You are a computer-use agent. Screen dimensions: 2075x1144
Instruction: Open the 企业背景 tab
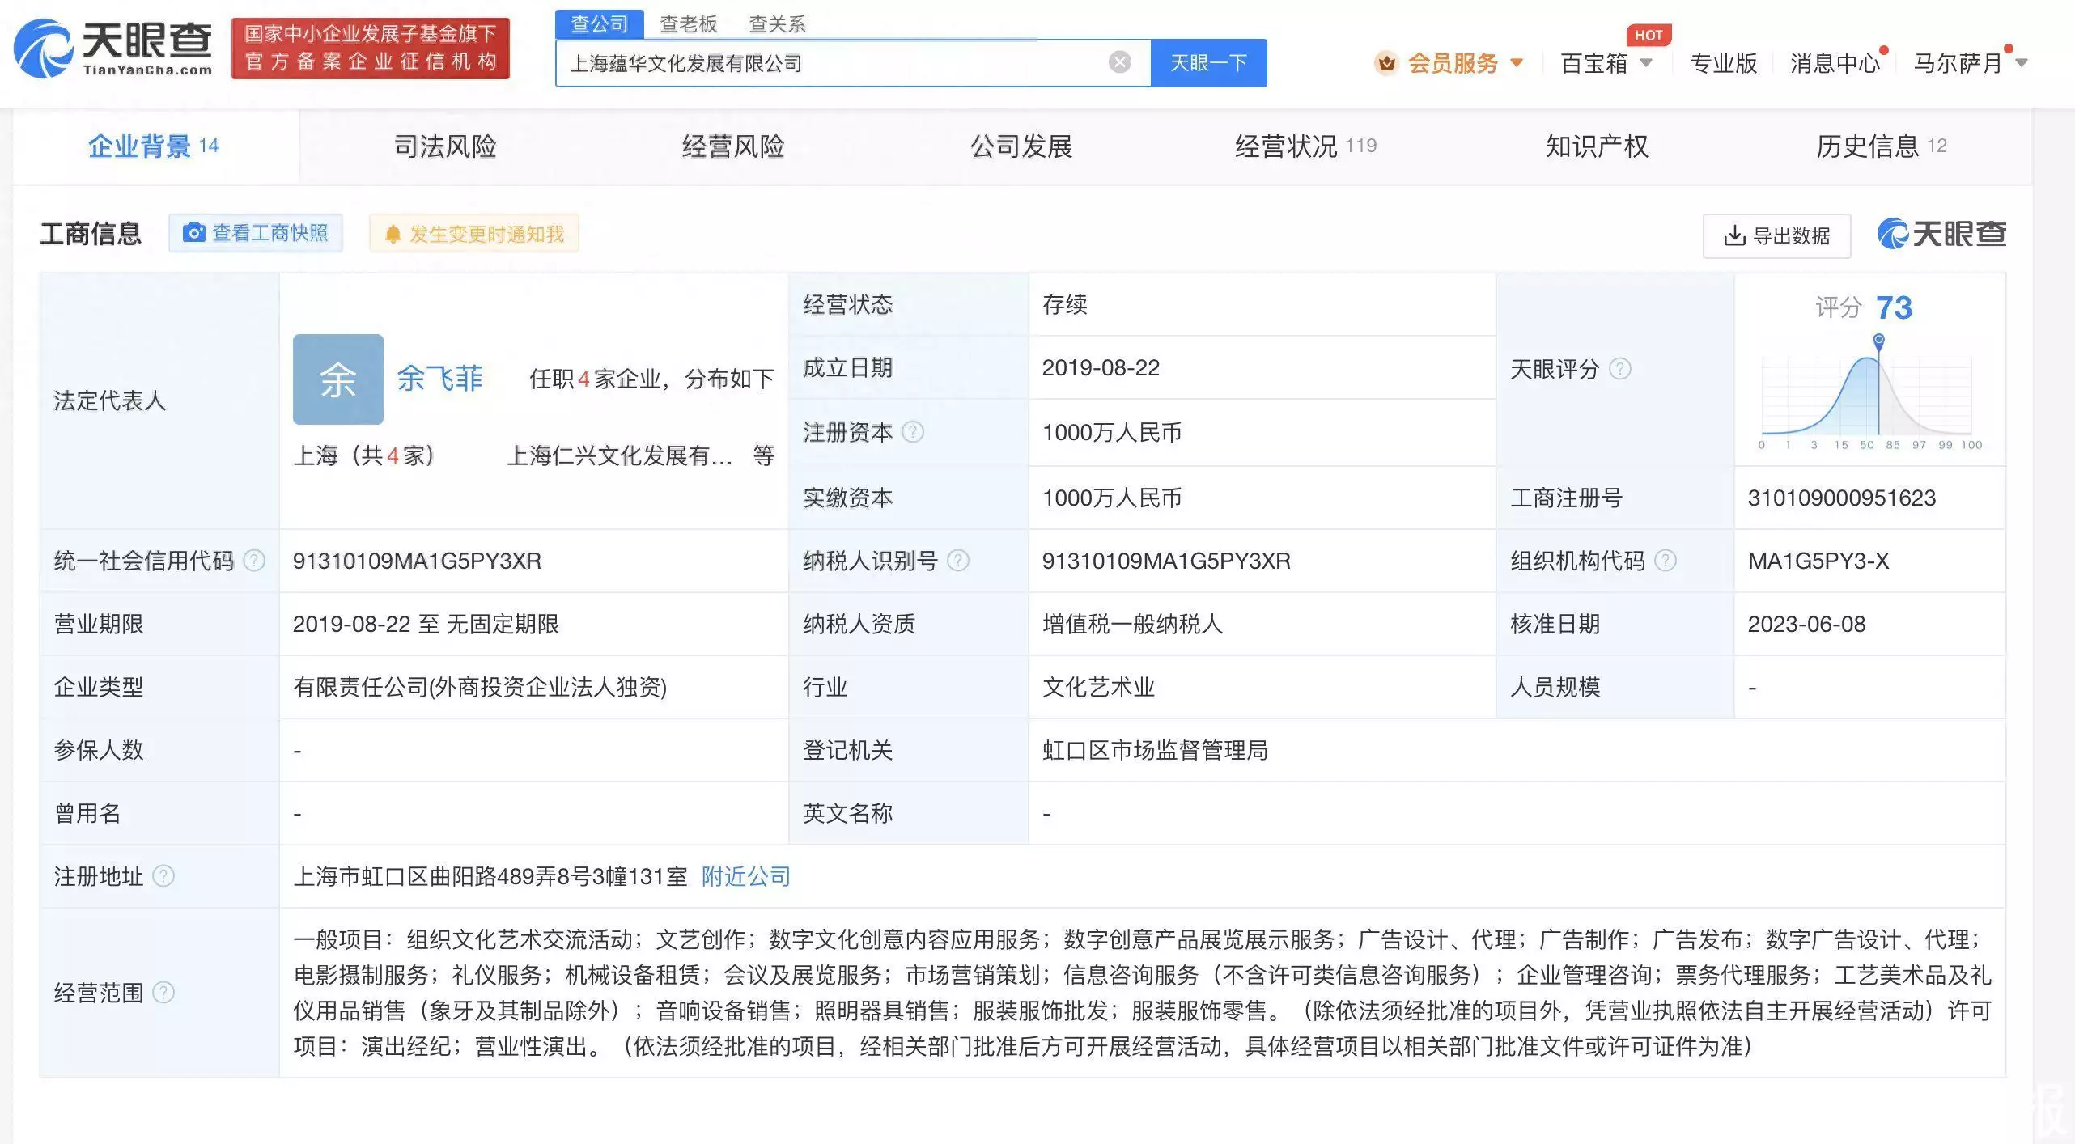155,146
